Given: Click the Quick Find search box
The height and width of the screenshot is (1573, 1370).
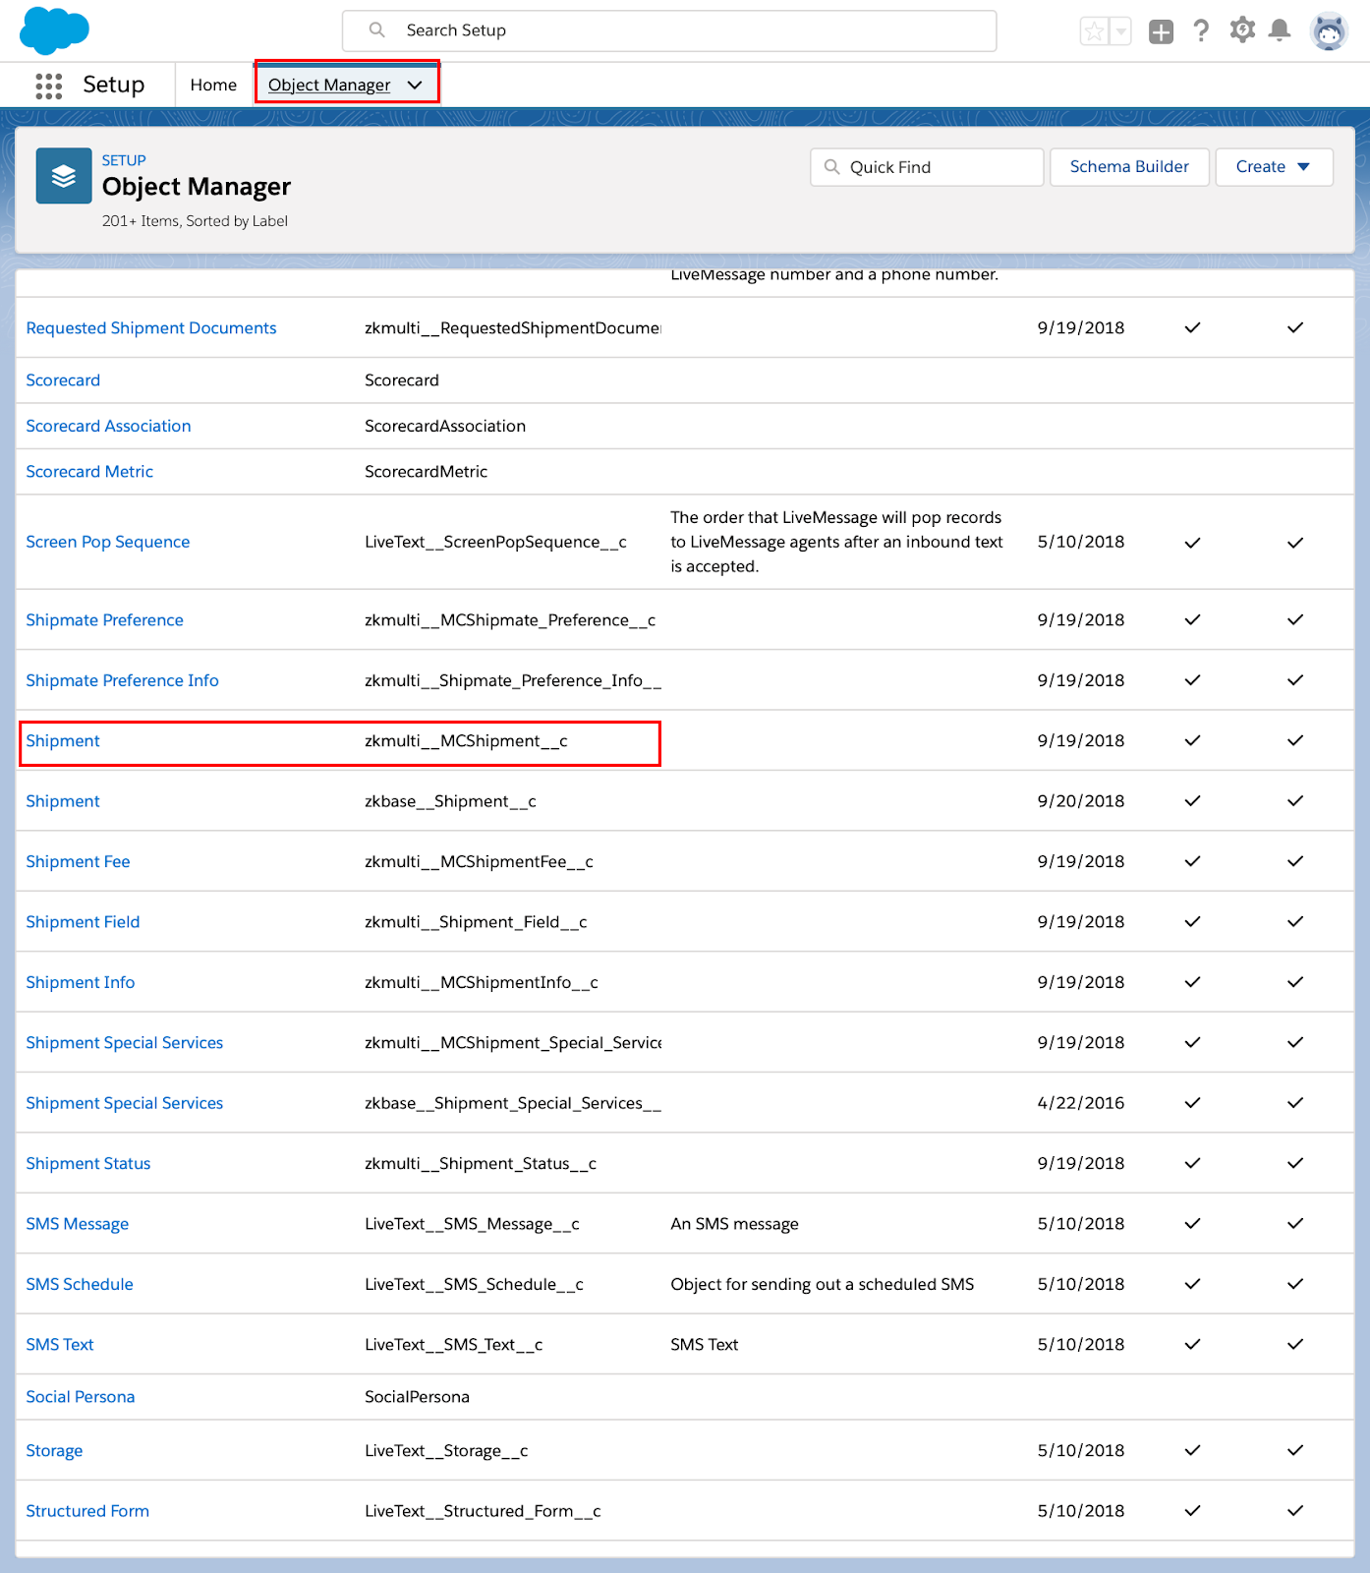Looking at the screenshot, I should 927,167.
